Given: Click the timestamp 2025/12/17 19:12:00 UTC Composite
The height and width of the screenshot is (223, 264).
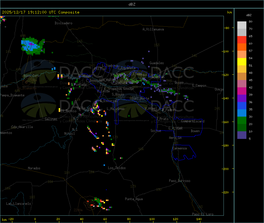Looking at the screenshot, I should [x=40, y=12].
